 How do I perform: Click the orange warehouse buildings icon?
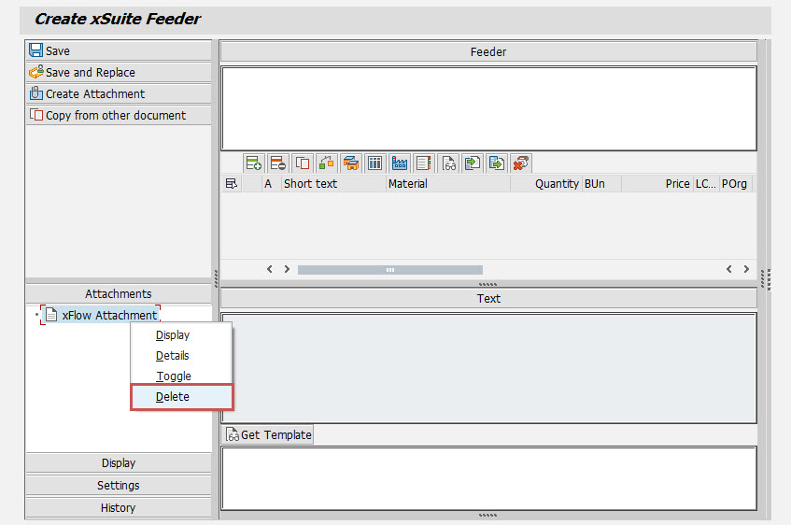[x=350, y=163]
